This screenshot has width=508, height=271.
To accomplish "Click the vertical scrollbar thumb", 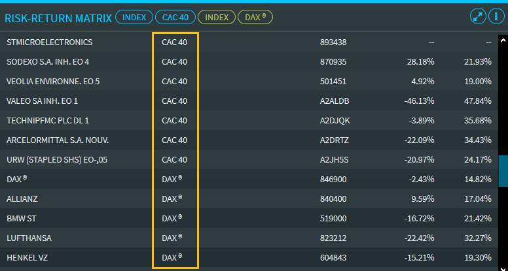I will 503,171.
